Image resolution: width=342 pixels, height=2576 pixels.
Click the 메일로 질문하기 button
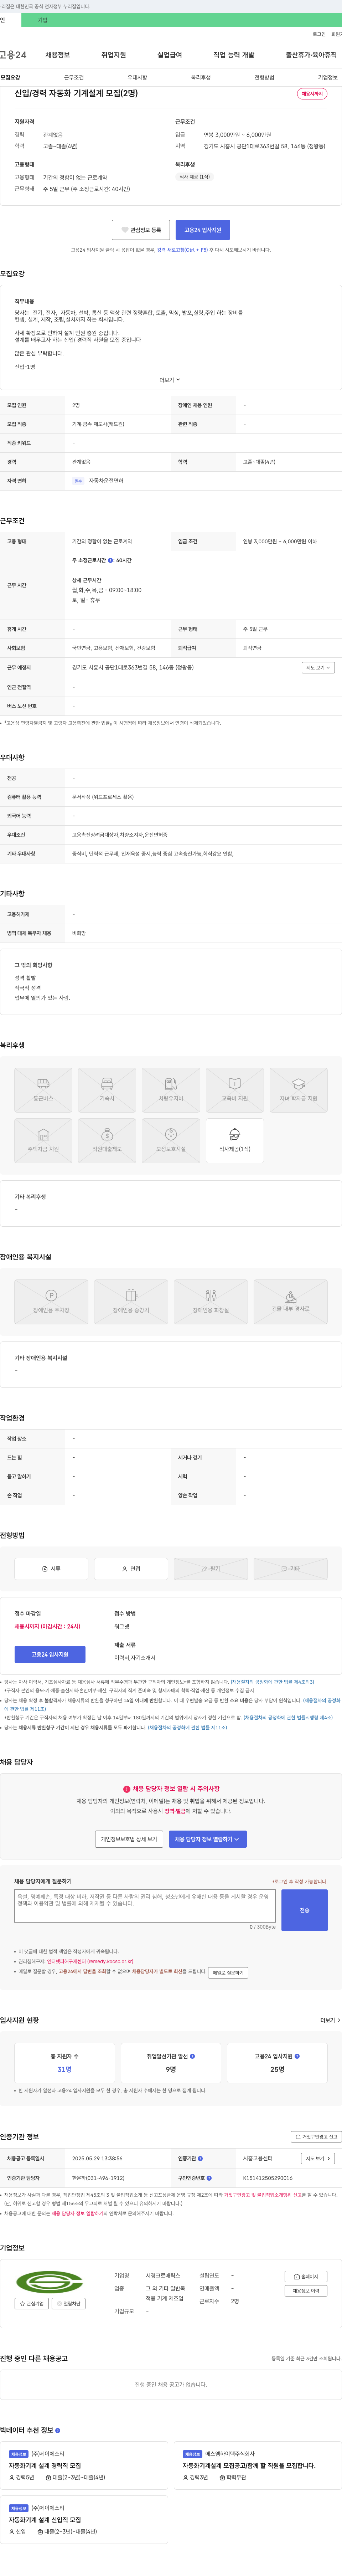click(228, 1973)
